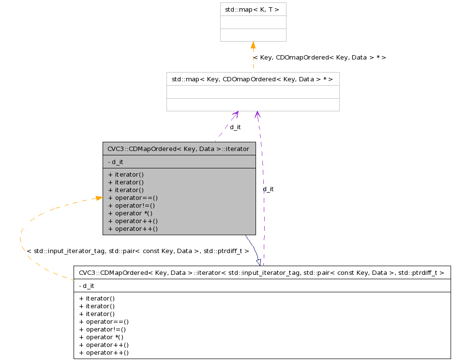Click the left purple arrowhead under std::map node

235,115
